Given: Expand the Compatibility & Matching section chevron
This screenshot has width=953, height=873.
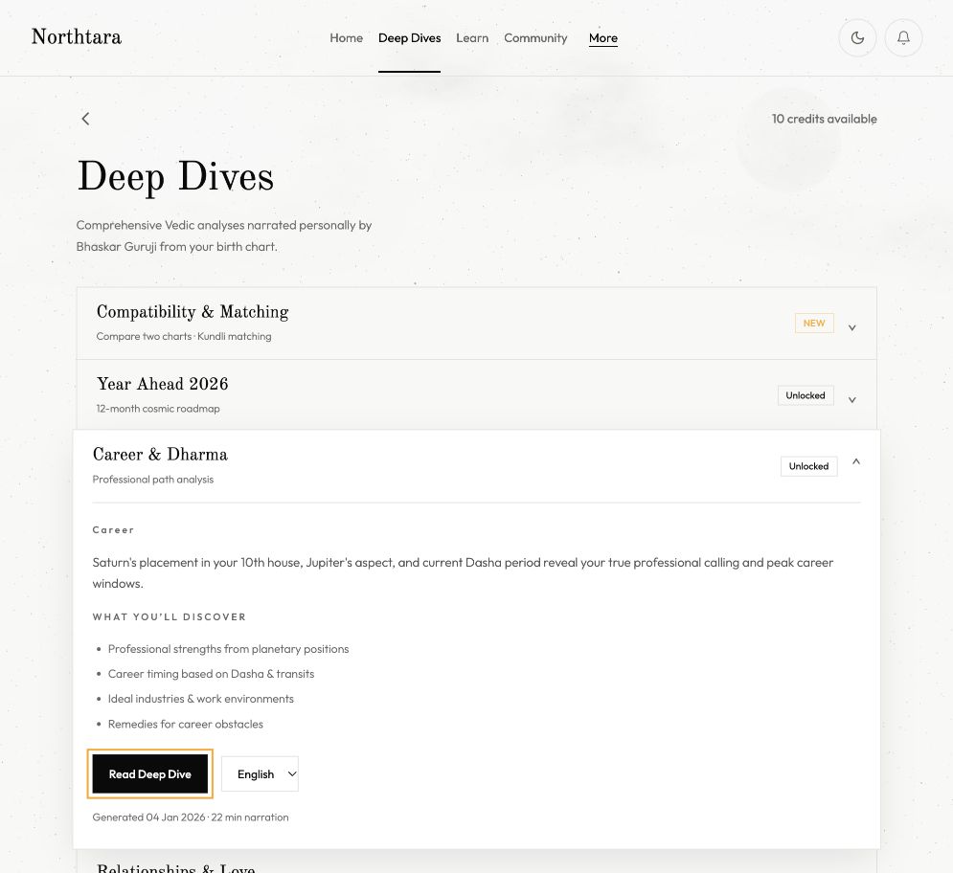Looking at the screenshot, I should click(852, 327).
